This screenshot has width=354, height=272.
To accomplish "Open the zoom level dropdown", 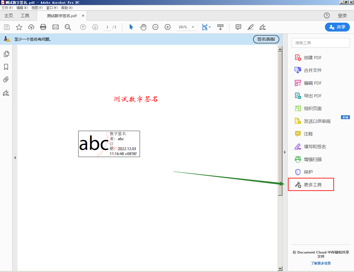I will [x=193, y=27].
